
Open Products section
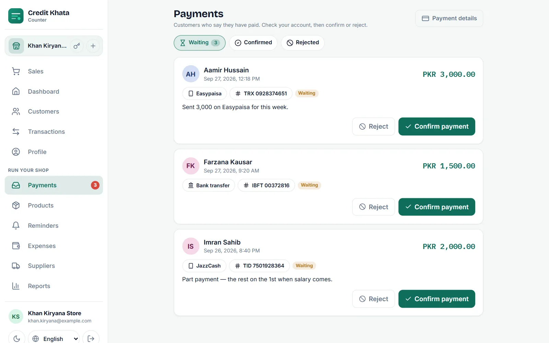54,205
